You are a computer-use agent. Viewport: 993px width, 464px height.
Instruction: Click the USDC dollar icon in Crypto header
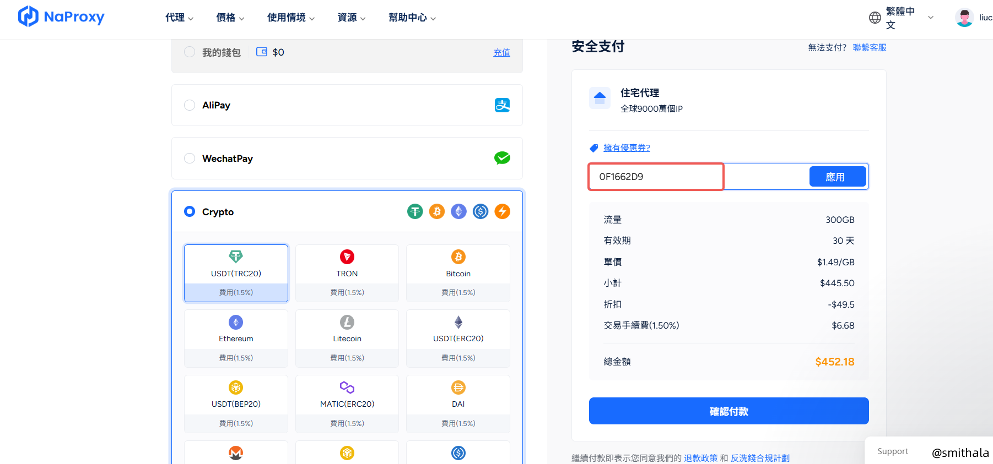tap(481, 211)
